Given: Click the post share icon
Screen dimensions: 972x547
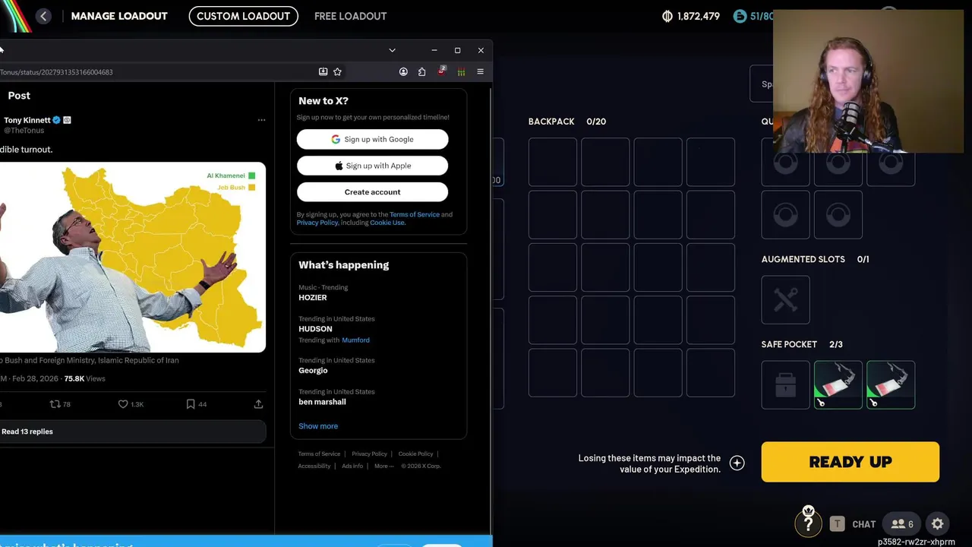Looking at the screenshot, I should click(258, 404).
